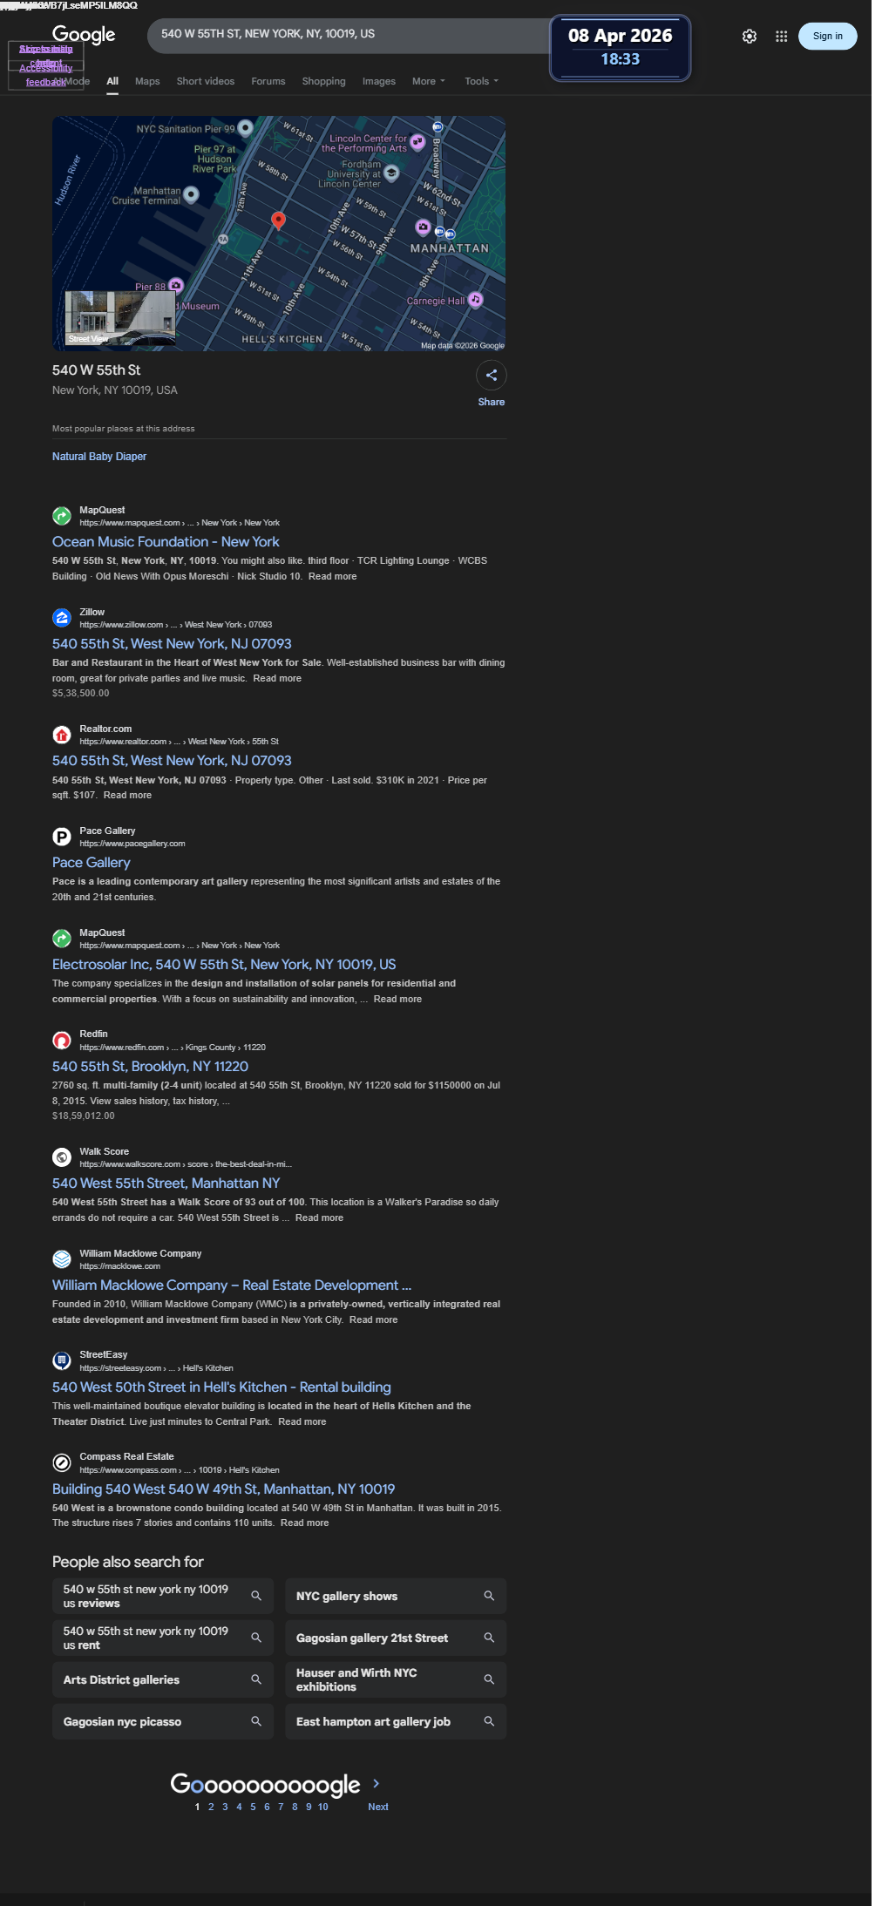This screenshot has width=882, height=1906.
Task: Click the Share icon under the map
Action: click(x=492, y=376)
